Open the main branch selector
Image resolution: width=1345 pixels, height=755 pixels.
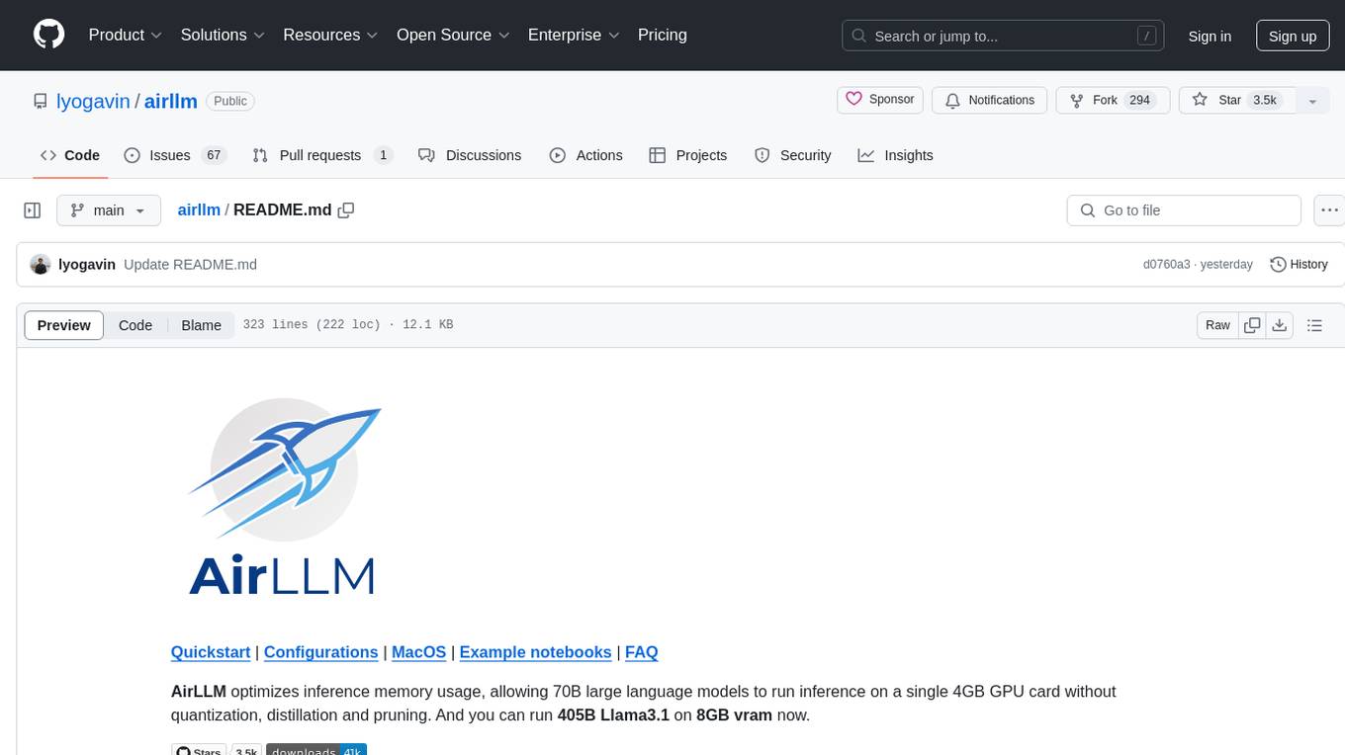[x=109, y=210]
